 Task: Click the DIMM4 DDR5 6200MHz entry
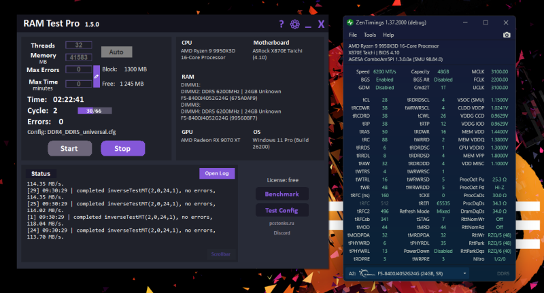pyautogui.click(x=231, y=111)
